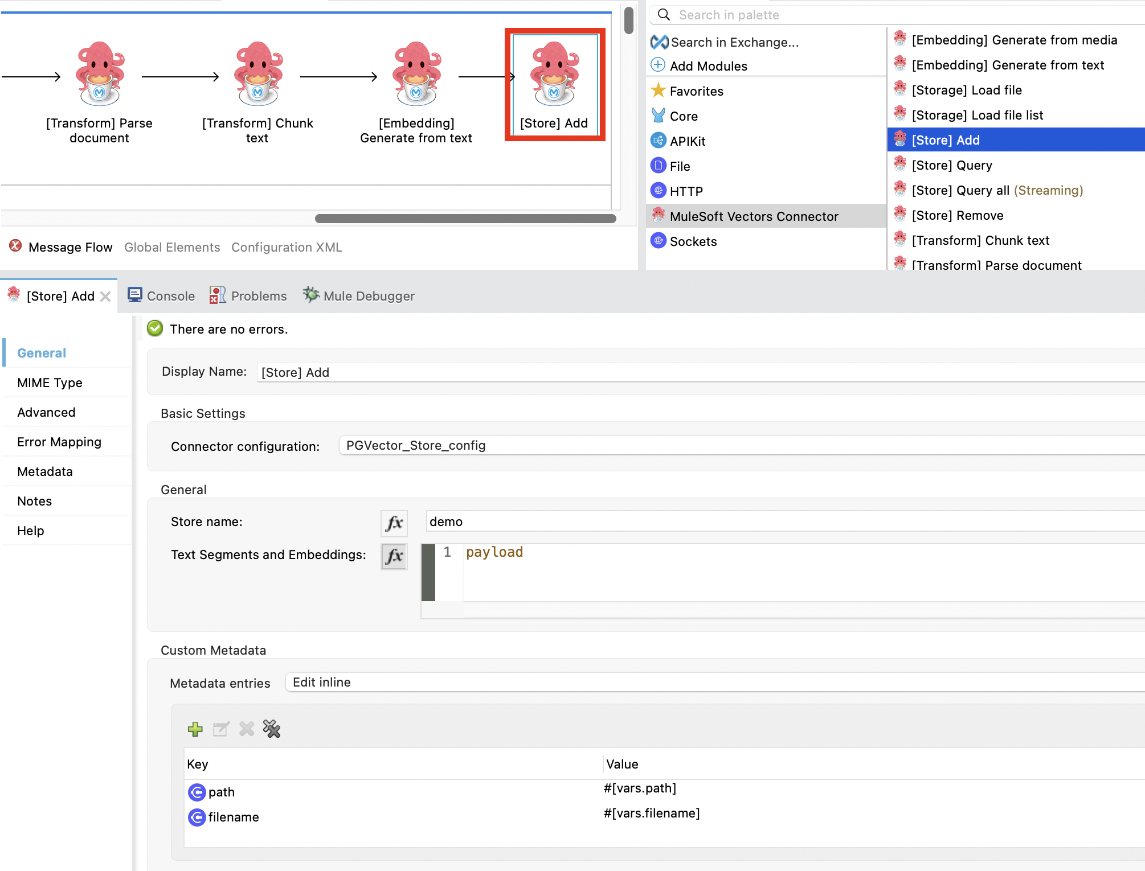Click the Display Name input field
Image resolution: width=1145 pixels, height=871 pixels.
click(701, 372)
